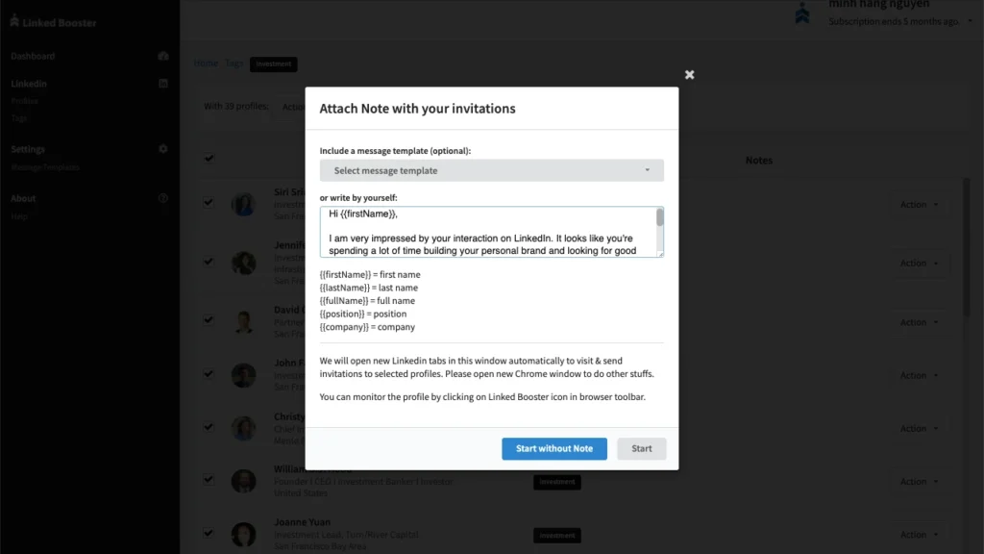
Task: Click the question-mark icon next to About
Action: [x=163, y=198]
